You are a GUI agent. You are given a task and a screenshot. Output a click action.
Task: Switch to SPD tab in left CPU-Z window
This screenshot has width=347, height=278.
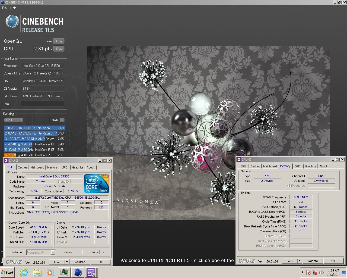click(x=65, y=167)
